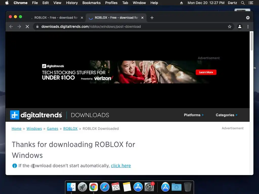Screen dimensions: 259x194
Task: Open App Store next to Notes
Action: (x=138, y=187)
